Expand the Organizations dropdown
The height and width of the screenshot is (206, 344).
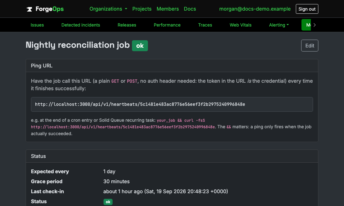[x=108, y=9]
